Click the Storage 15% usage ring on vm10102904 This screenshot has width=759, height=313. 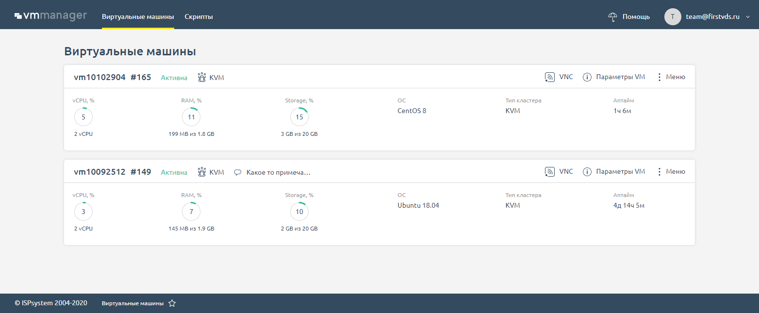point(299,116)
